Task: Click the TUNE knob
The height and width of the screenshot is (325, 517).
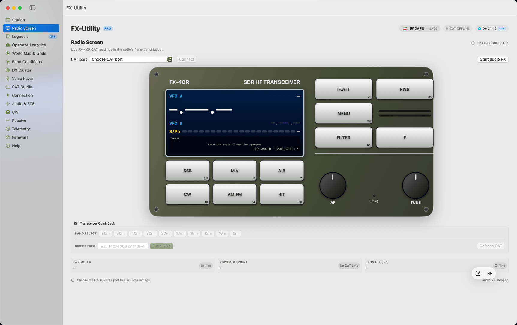Action: pos(416,186)
